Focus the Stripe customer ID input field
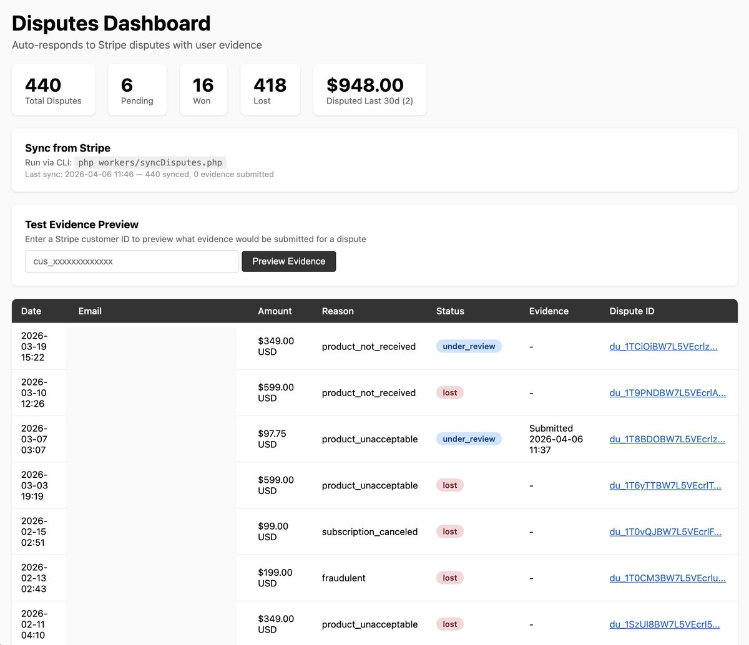The image size is (749, 645). coord(132,261)
